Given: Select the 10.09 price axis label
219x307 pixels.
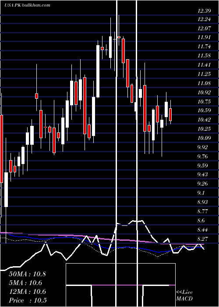Looking at the screenshot, I should pos(204,138).
